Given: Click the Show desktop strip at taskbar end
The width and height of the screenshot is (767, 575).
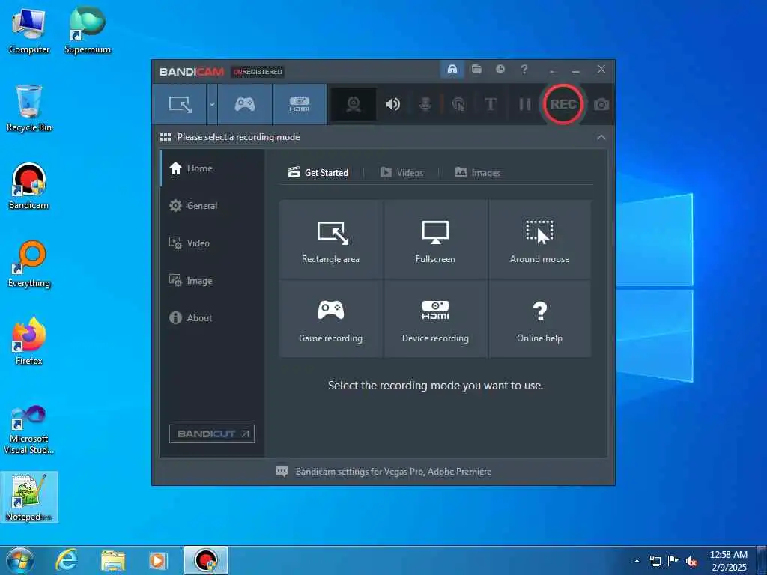Looking at the screenshot, I should (x=762, y=560).
